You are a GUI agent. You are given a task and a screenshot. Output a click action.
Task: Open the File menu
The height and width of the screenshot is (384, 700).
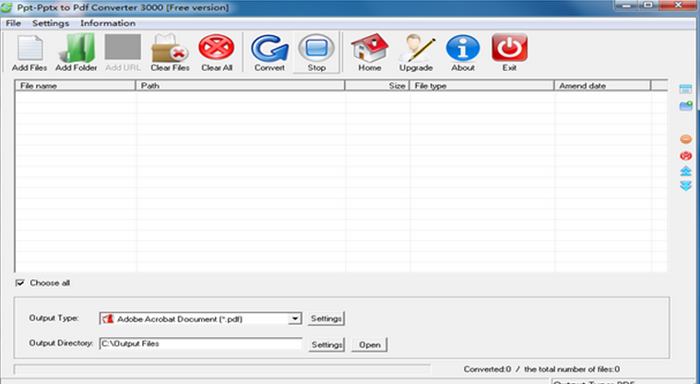[13, 23]
